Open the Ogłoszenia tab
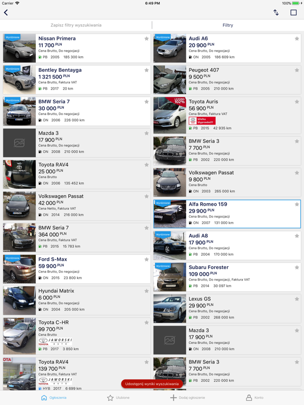Screen dimensions: 304x405 pos(54,398)
